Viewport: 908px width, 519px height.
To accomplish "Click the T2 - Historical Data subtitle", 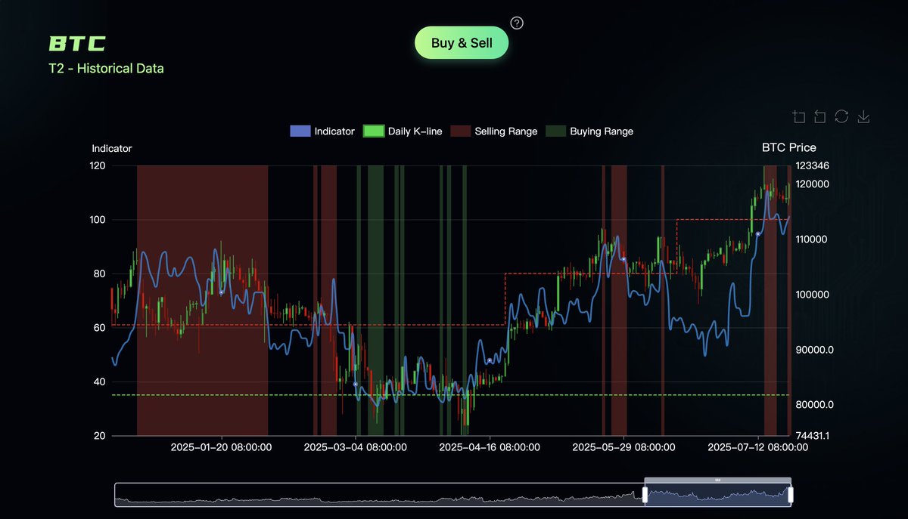I will click(x=106, y=69).
